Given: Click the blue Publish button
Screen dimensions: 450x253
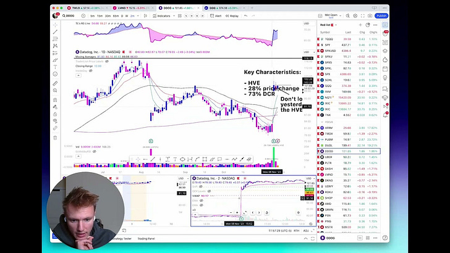Looking at the screenshot, I should pyautogui.click(x=381, y=16).
